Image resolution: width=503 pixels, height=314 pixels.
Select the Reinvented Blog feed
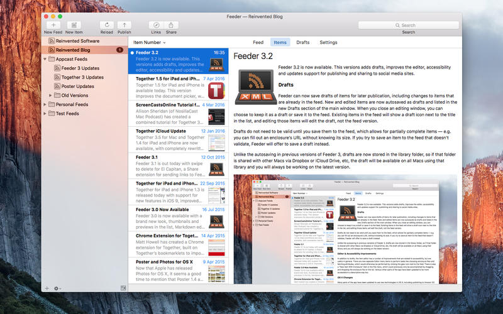[x=85, y=50]
